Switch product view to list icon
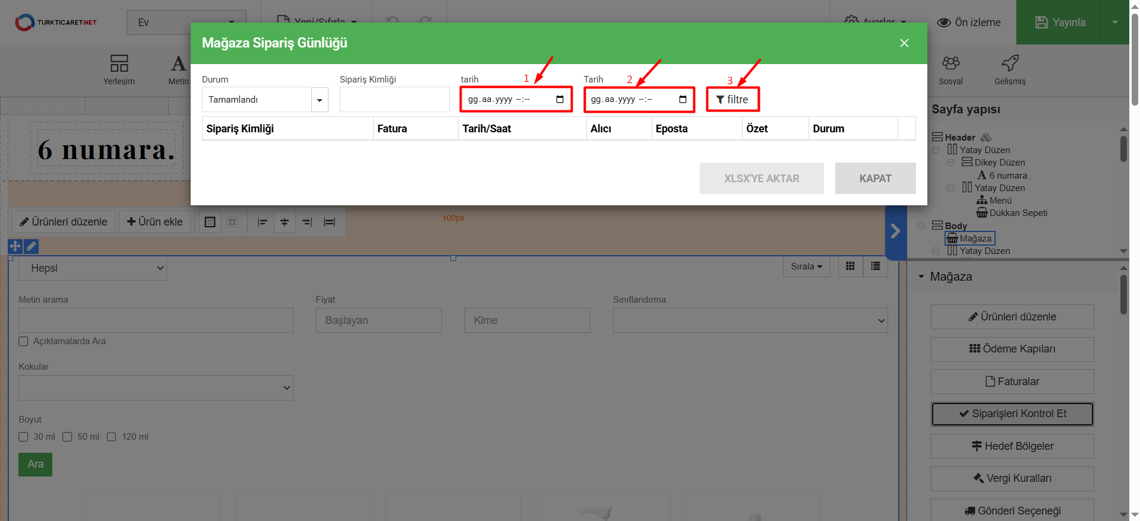Image resolution: width=1140 pixels, height=521 pixels. coord(875,266)
